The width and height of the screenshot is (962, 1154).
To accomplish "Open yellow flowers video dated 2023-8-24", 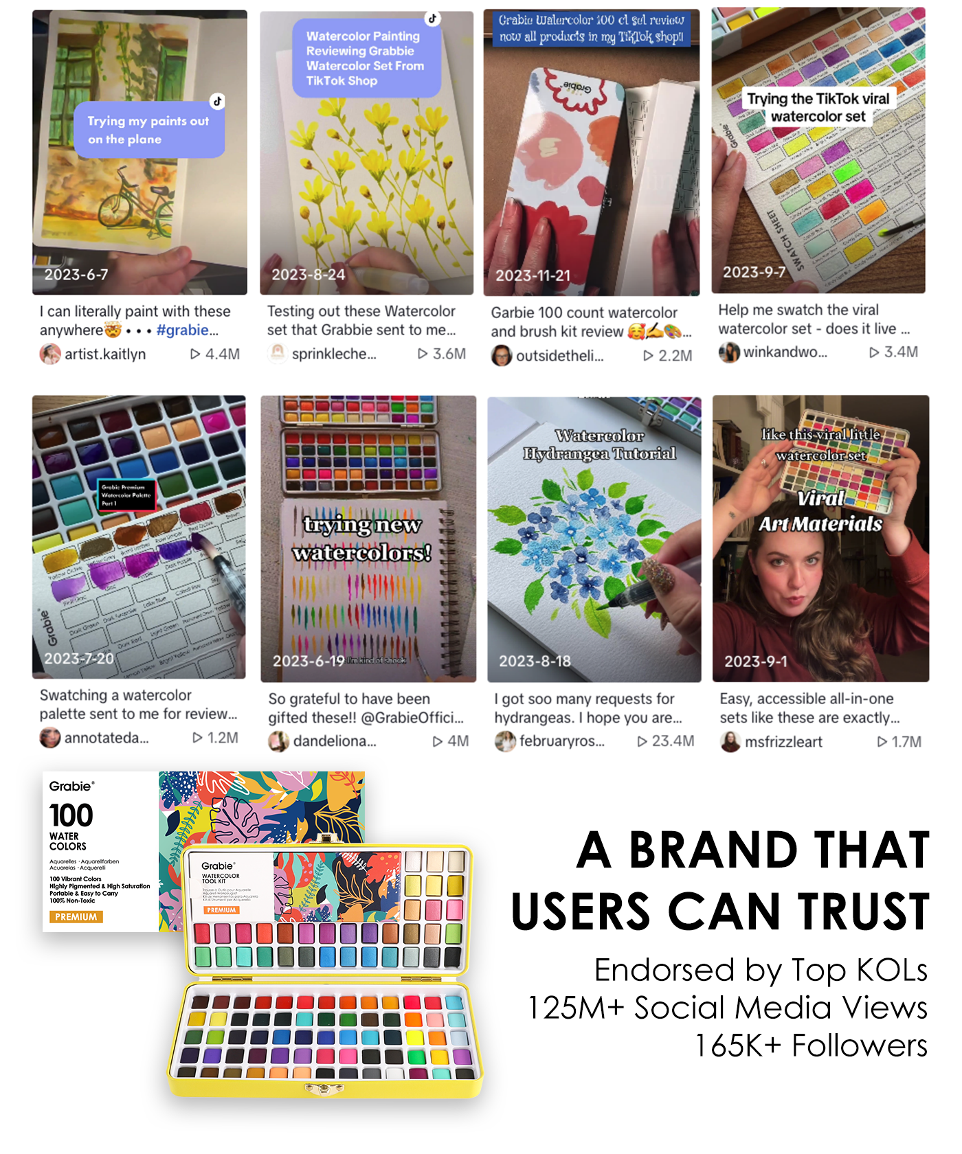I will [x=367, y=152].
